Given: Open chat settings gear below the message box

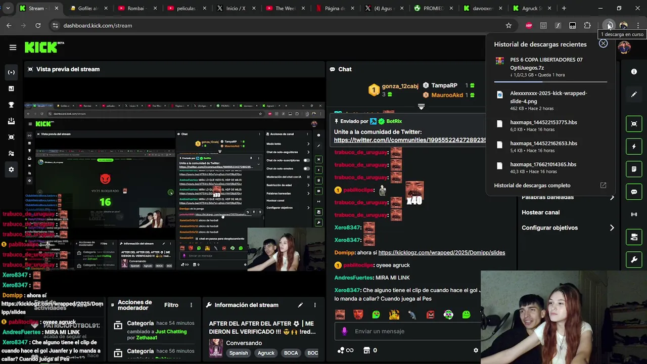Looking at the screenshot, I should point(476,350).
